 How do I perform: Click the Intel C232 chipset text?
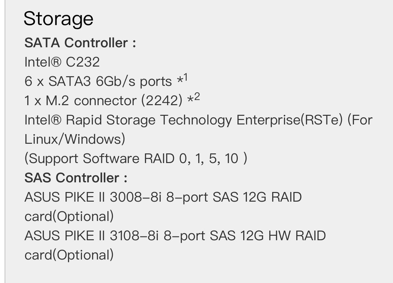[x=62, y=62]
